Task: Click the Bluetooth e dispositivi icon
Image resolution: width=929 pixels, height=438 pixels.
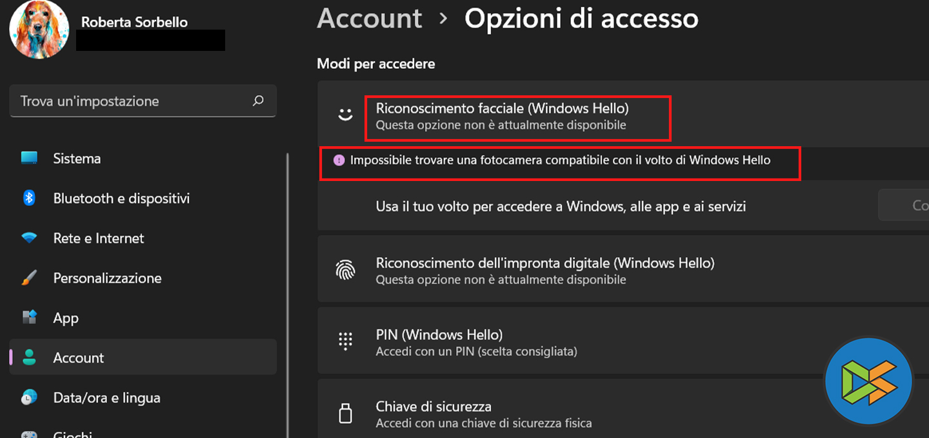Action: coord(29,198)
